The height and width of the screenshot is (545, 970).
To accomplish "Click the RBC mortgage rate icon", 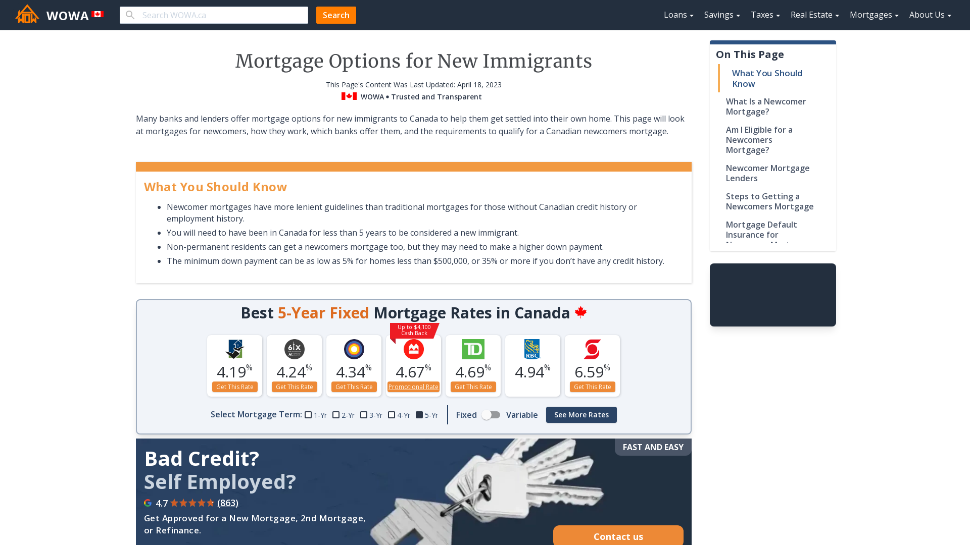I will (x=532, y=349).
